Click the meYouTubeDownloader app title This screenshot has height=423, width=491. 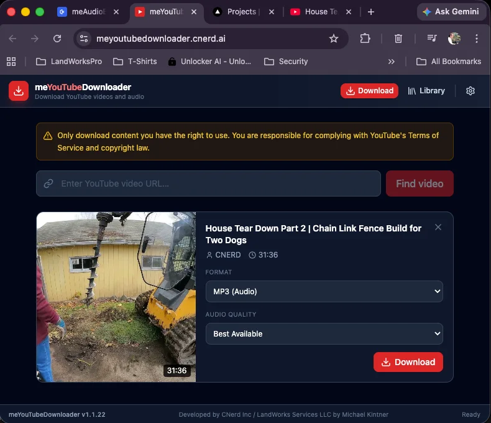coord(83,87)
